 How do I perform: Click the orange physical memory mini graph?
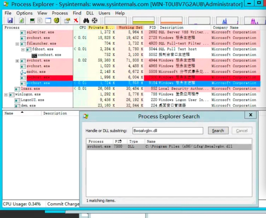click(x=171, y=21)
